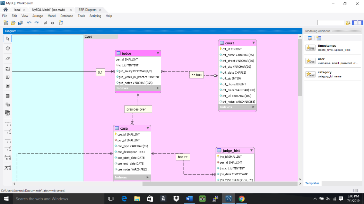
Task: Toggle the left sidebar panel visibility
Action: (x=355, y=23)
